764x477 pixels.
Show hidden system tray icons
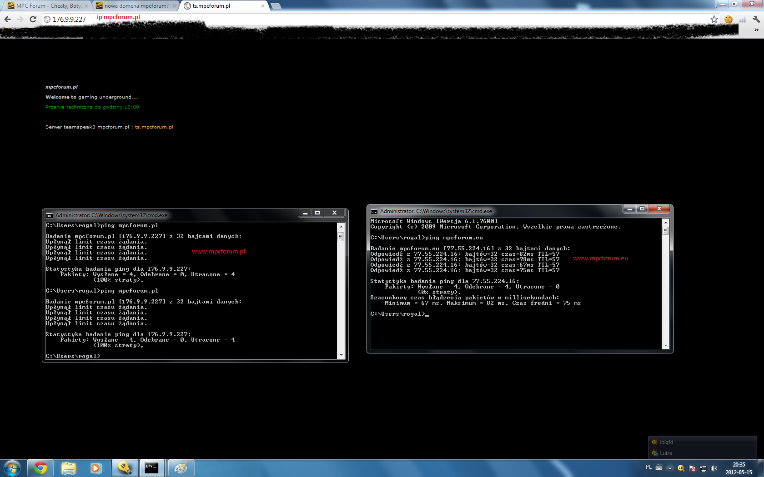(x=670, y=468)
